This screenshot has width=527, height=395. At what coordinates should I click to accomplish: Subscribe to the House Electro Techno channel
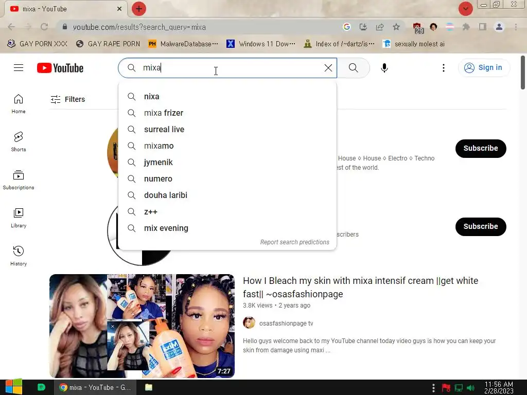(x=481, y=149)
